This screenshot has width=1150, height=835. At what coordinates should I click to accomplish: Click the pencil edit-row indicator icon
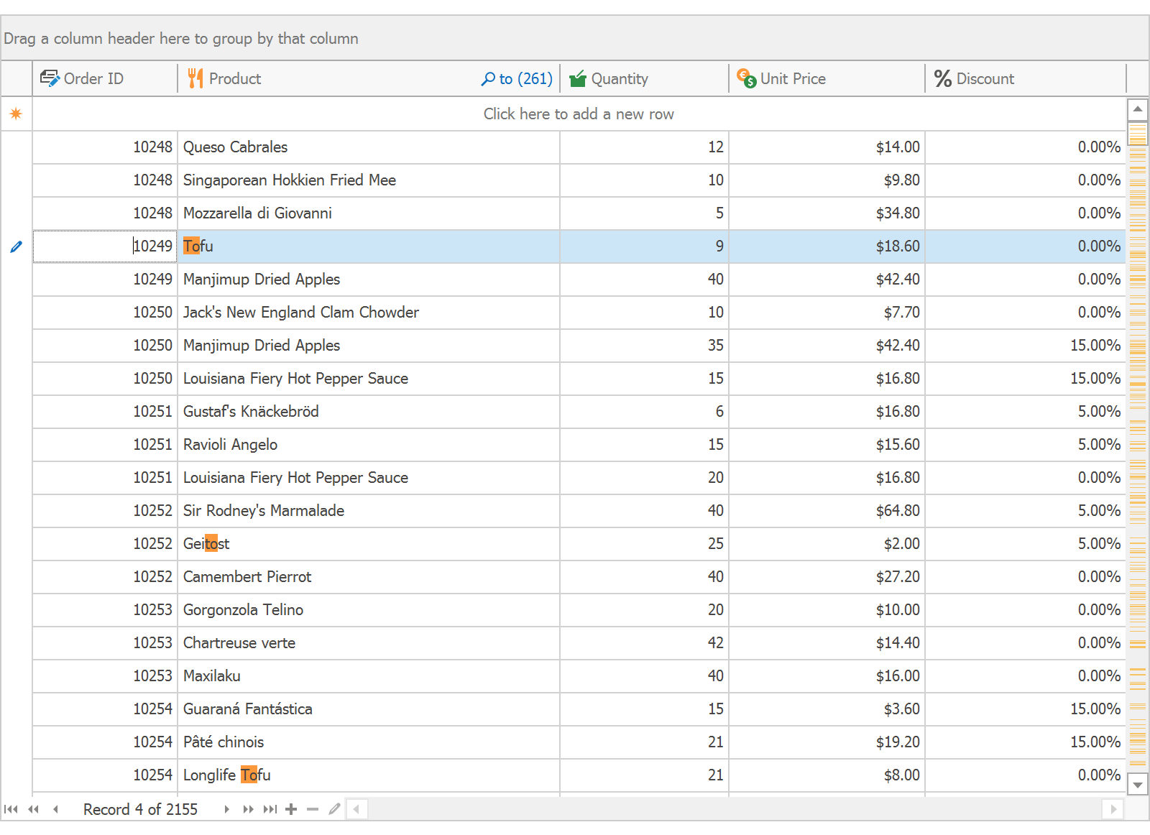[16, 246]
